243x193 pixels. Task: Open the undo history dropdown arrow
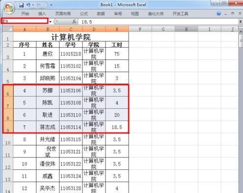[33, 5]
